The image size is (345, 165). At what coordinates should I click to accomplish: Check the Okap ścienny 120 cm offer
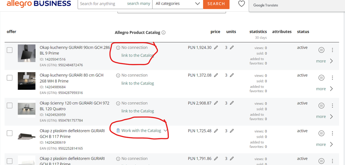[x=9, y=106]
